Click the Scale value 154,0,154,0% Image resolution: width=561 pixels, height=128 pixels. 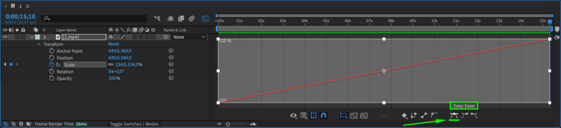[129, 65]
